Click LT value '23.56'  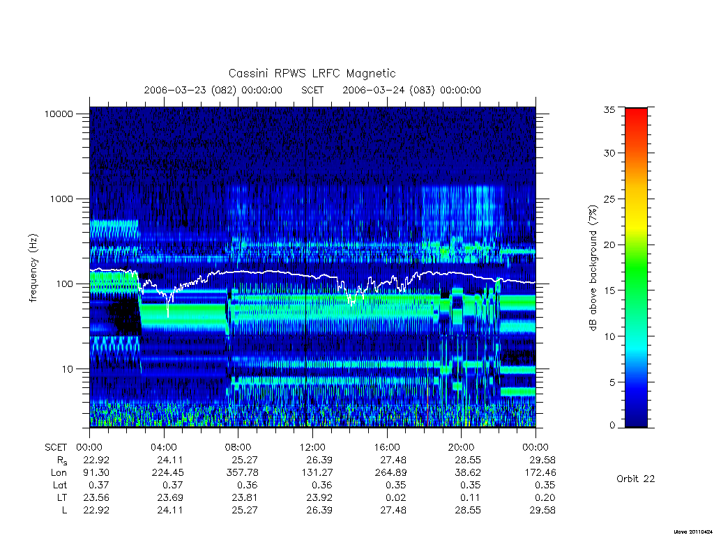pos(96,497)
